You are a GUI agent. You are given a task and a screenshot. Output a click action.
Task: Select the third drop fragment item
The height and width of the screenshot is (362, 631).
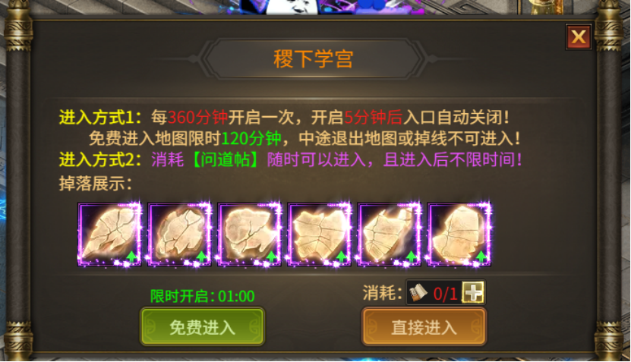[250, 235]
